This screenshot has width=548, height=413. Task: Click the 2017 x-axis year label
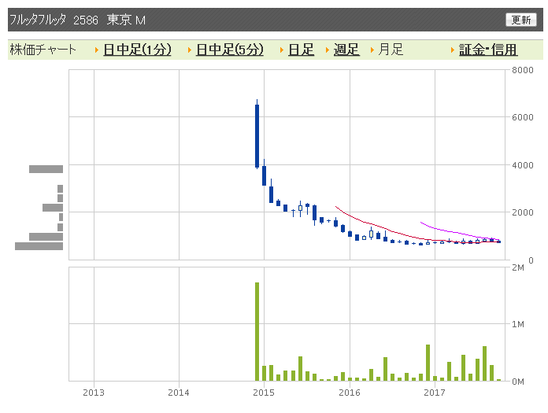435,393
